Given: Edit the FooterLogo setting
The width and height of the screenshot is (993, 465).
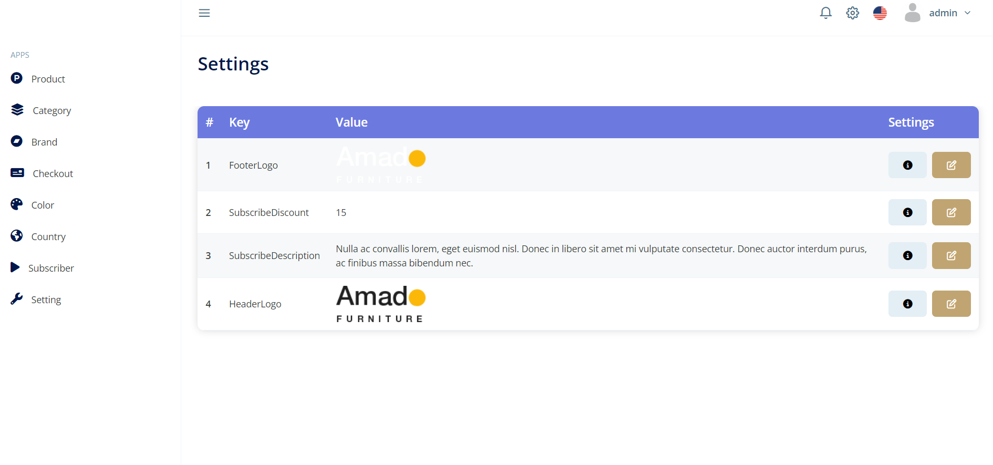Looking at the screenshot, I should tap(951, 165).
